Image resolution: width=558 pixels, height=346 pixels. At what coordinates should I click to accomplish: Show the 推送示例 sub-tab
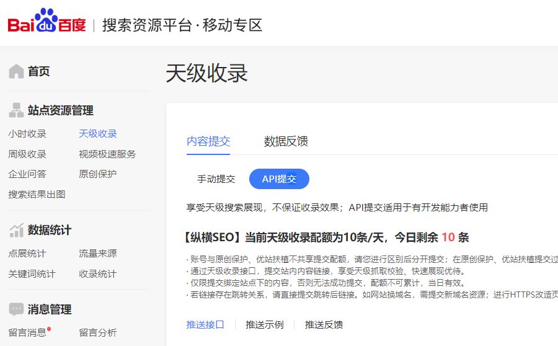(264, 324)
